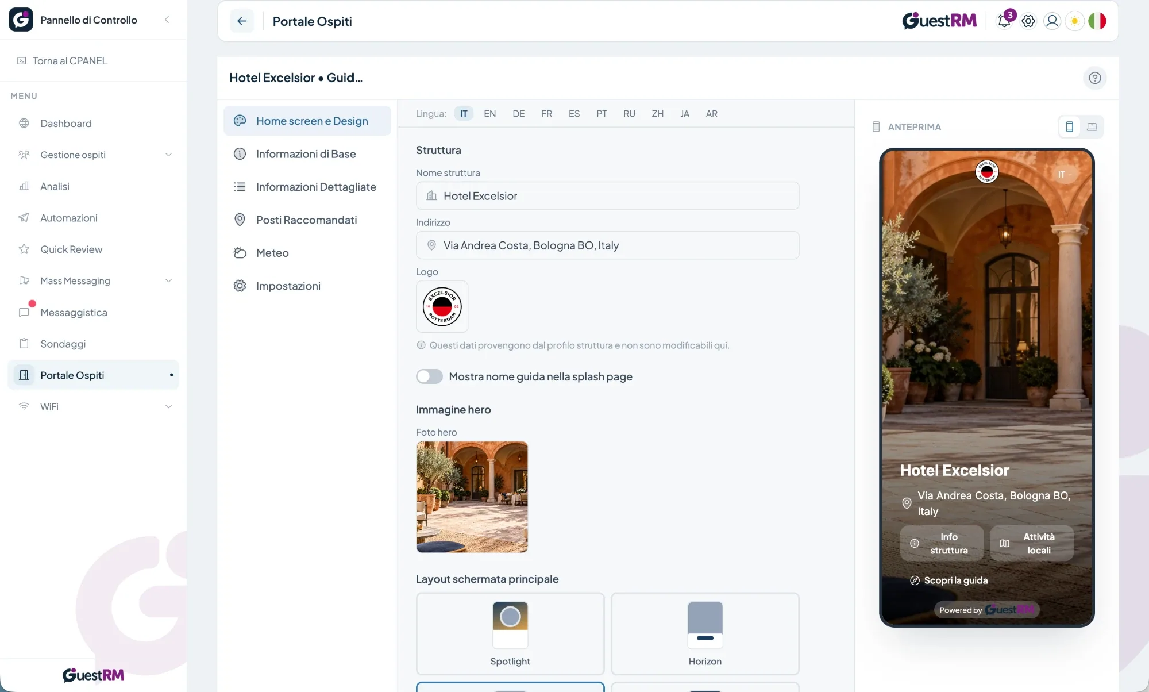Switch language to DE
Screen dimensions: 1149x692
click(x=518, y=114)
